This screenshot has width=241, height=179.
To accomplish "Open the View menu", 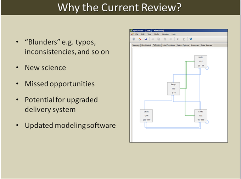I will pyautogui.click(x=150, y=34).
